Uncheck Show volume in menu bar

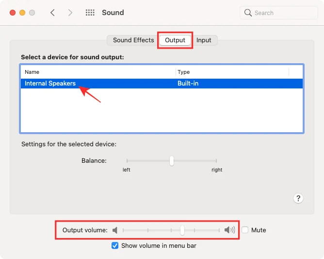coord(115,245)
